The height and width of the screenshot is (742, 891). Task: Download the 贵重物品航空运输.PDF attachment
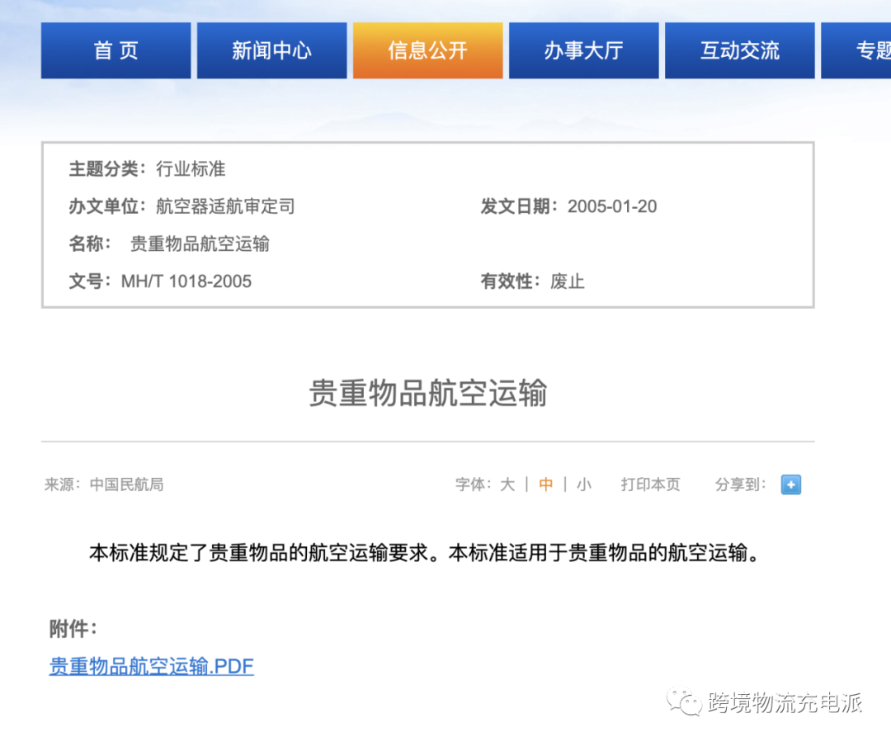coord(150,666)
